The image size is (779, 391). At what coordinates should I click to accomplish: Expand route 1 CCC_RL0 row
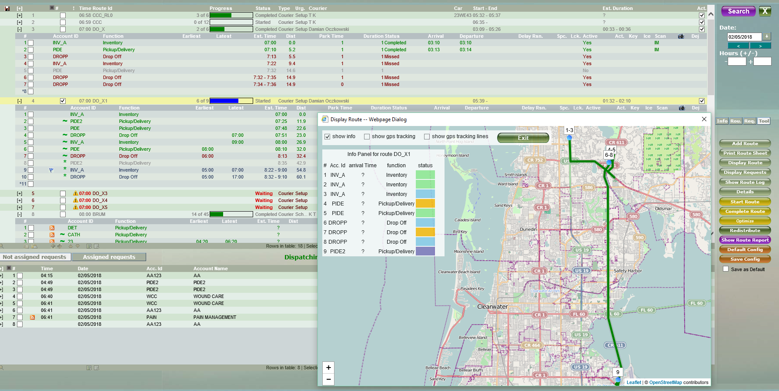pyautogui.click(x=20, y=16)
